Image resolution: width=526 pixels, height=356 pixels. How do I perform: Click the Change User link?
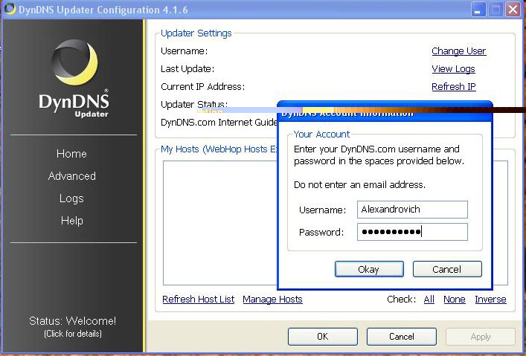(x=458, y=51)
